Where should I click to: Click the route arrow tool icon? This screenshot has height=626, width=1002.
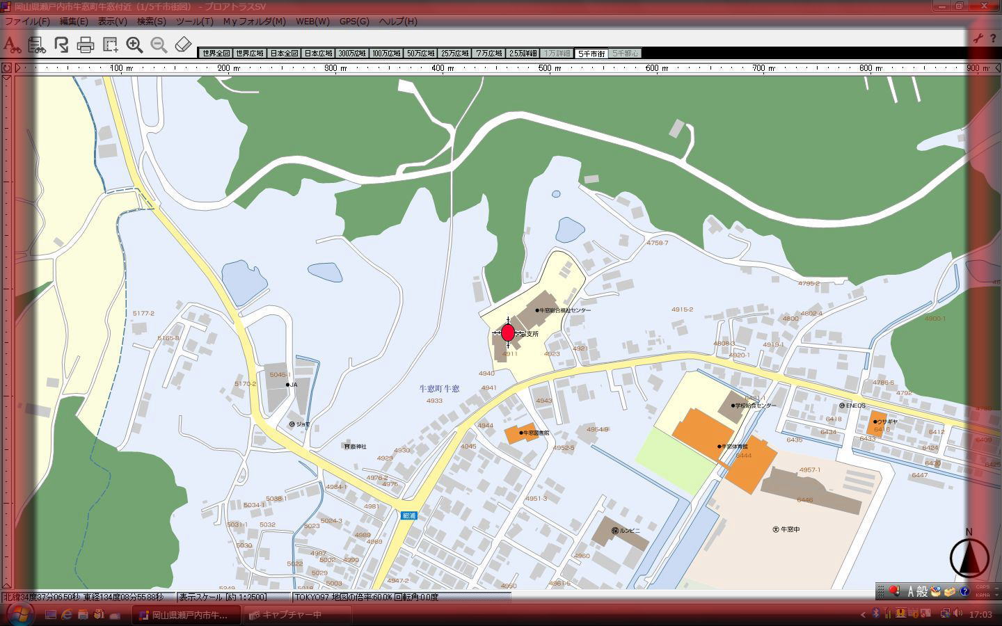[61, 45]
